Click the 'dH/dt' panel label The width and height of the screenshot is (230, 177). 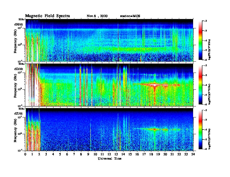(19, 24)
